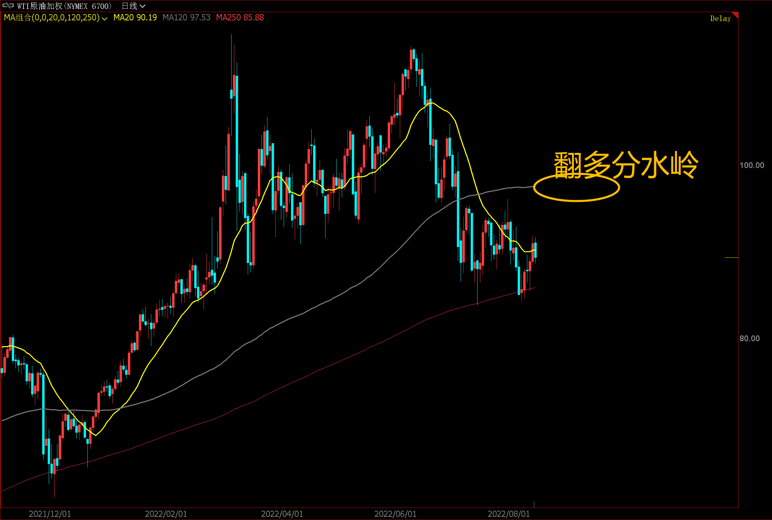Image resolution: width=772 pixels, height=520 pixels.
Task: Click the 2022/06/01 date on the time axis
Action: point(395,514)
